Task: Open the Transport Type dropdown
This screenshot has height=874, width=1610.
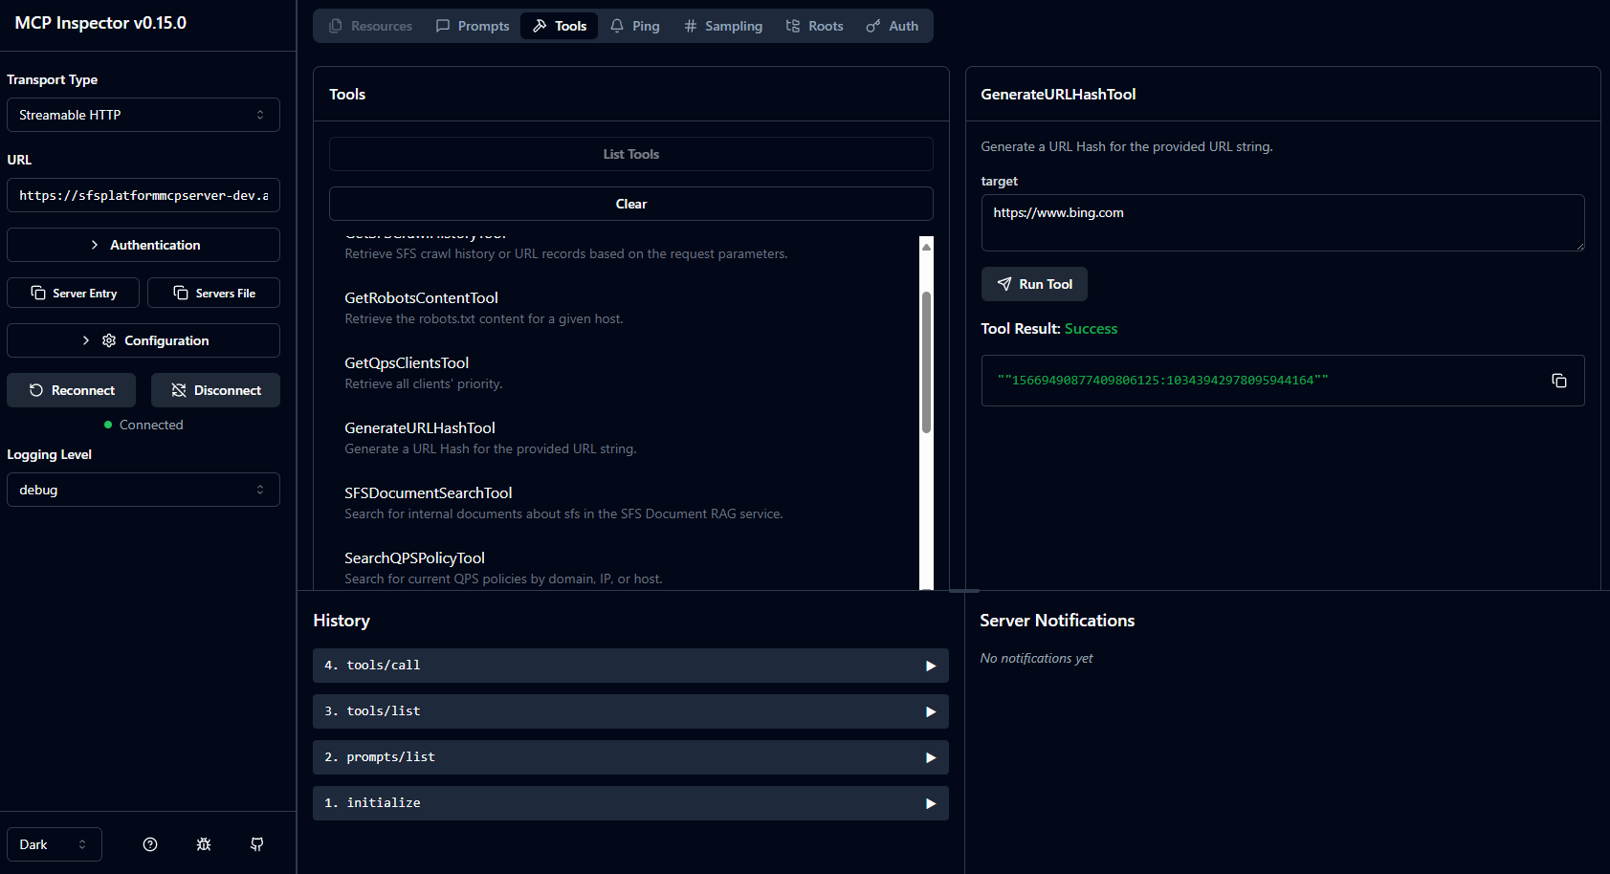Action: tap(143, 115)
